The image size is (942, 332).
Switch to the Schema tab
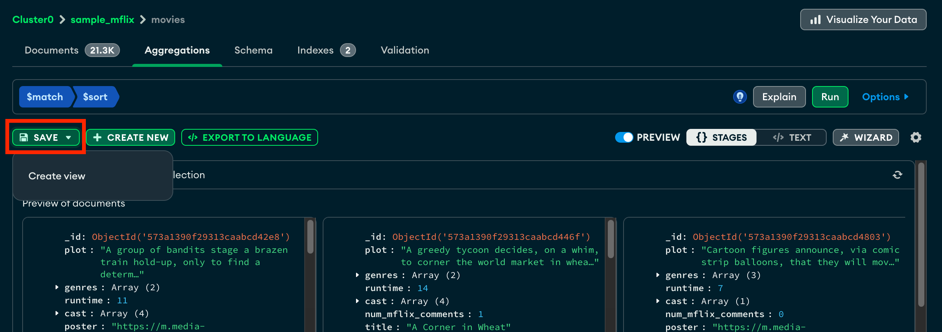click(253, 50)
